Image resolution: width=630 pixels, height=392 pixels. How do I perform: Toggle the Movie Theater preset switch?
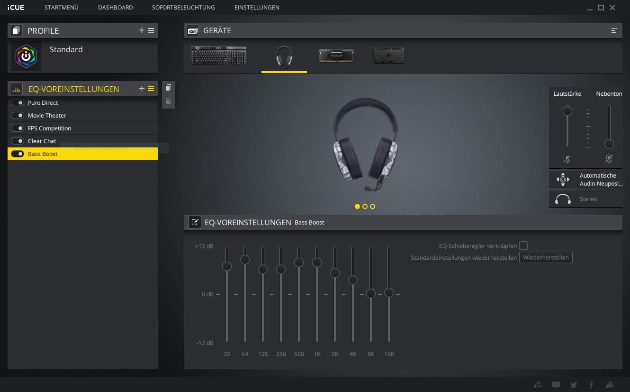click(x=18, y=116)
